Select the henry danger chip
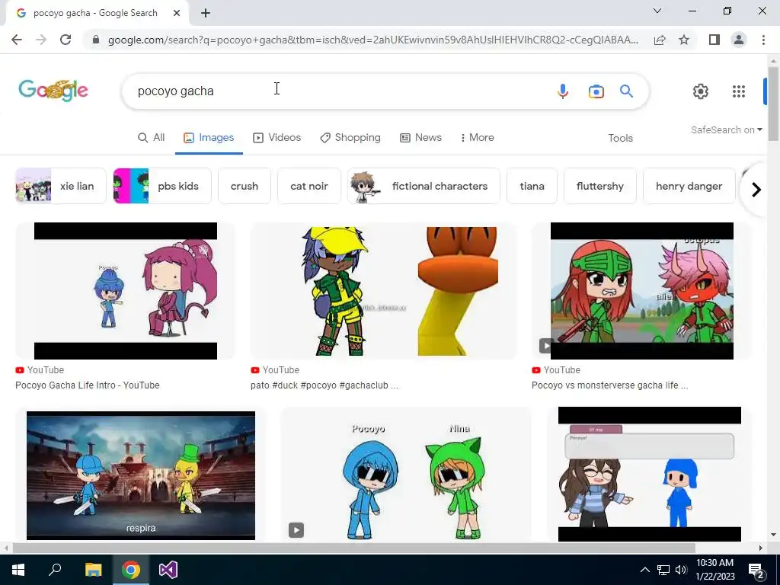The image size is (780, 585). [689, 186]
